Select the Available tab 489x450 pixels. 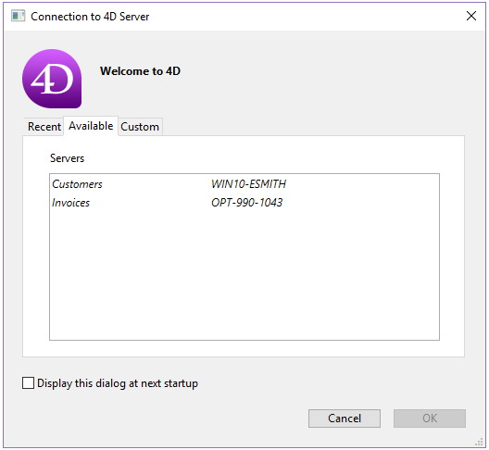(91, 126)
